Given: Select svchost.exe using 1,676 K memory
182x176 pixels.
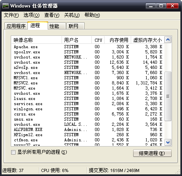Looking at the screenshot, I should click(x=88, y=93).
